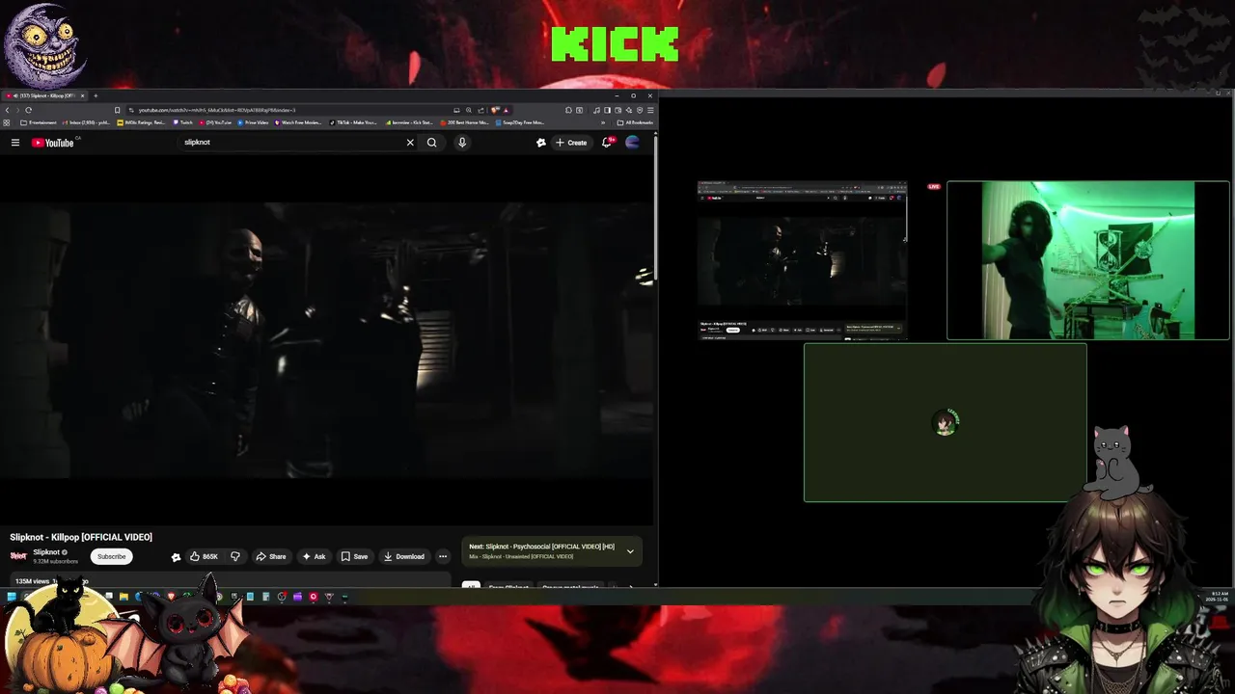Toggle Brave Shields lion icon in address bar
The height and width of the screenshot is (694, 1235).
tap(495, 110)
